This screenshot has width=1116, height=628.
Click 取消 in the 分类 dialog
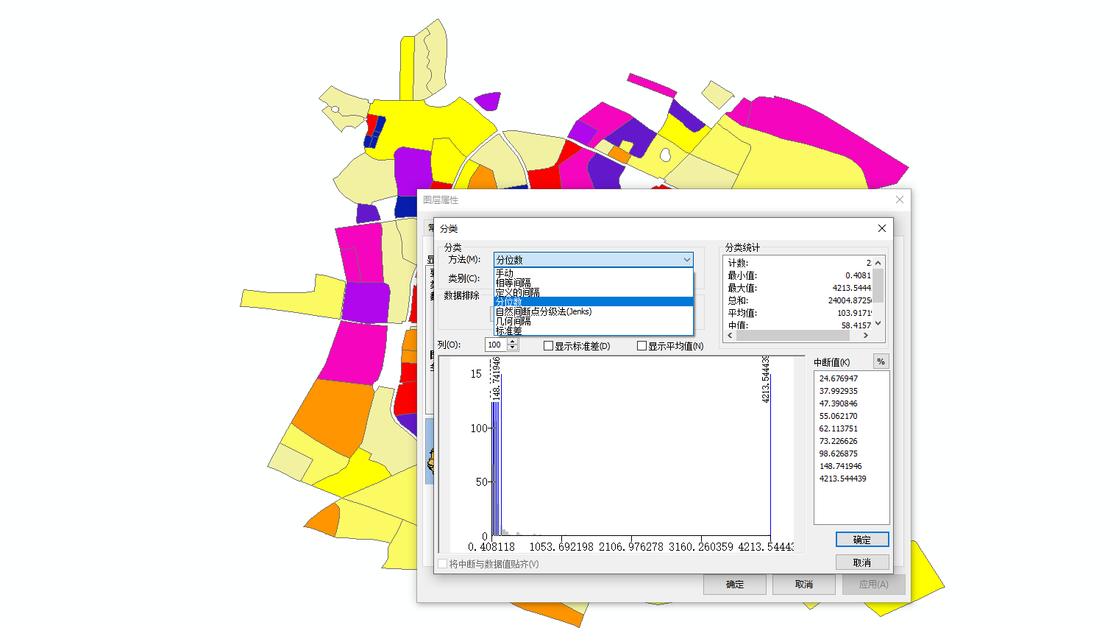(x=861, y=562)
